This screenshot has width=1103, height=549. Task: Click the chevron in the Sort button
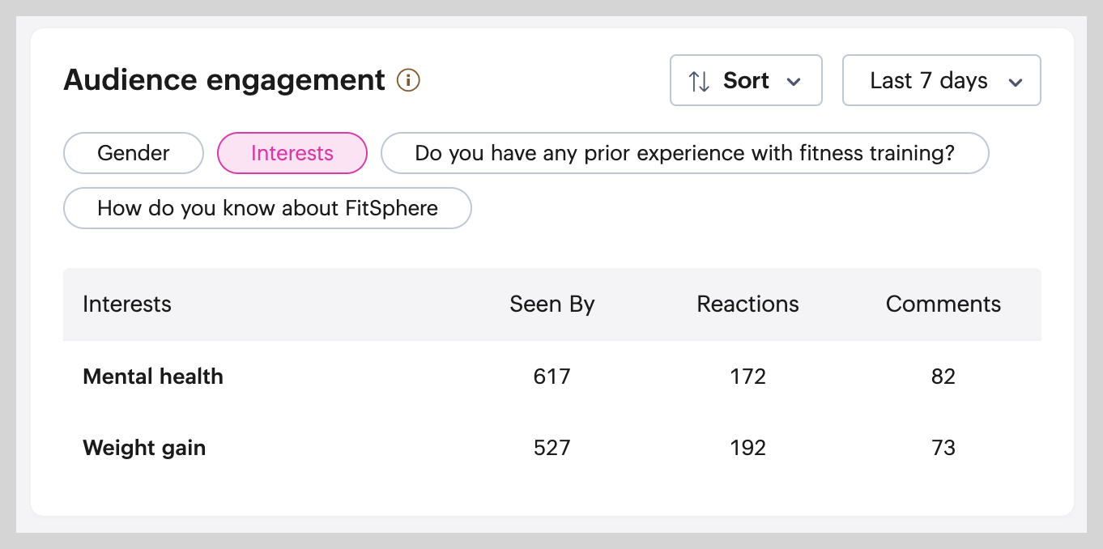[x=794, y=82]
